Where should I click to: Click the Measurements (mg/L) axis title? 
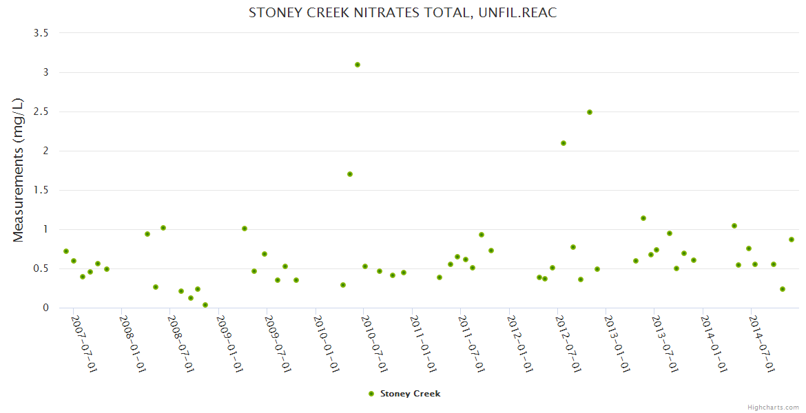pyautogui.click(x=19, y=170)
